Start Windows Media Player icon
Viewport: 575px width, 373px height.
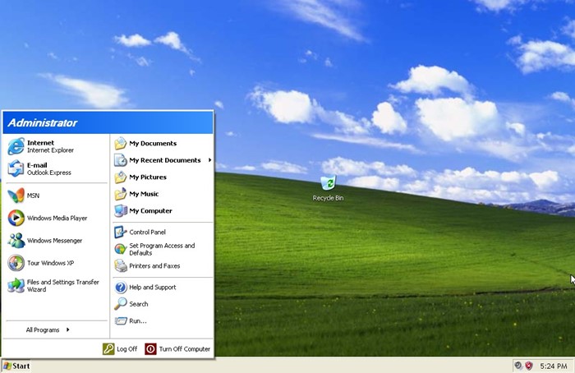point(16,218)
